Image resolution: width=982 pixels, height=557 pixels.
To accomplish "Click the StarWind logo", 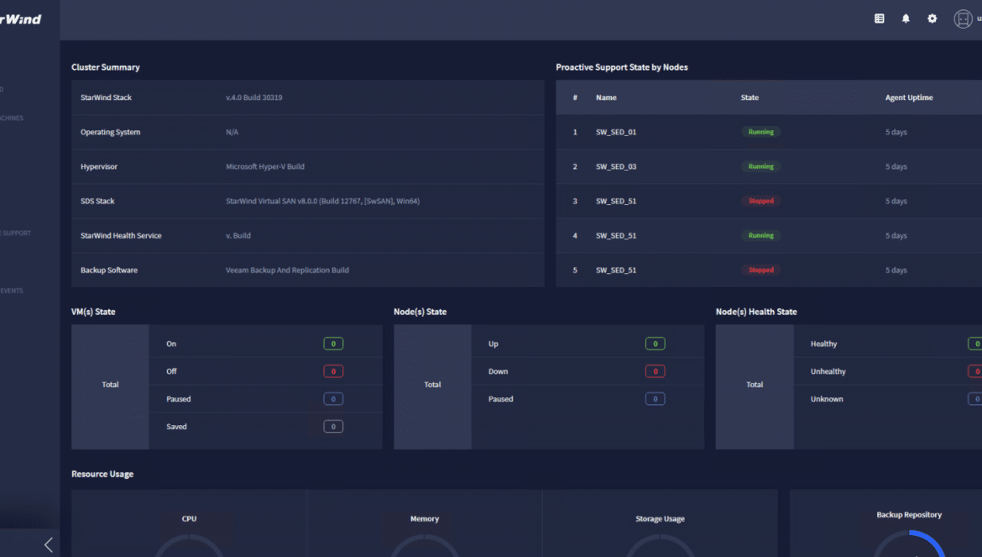I will 20,19.
